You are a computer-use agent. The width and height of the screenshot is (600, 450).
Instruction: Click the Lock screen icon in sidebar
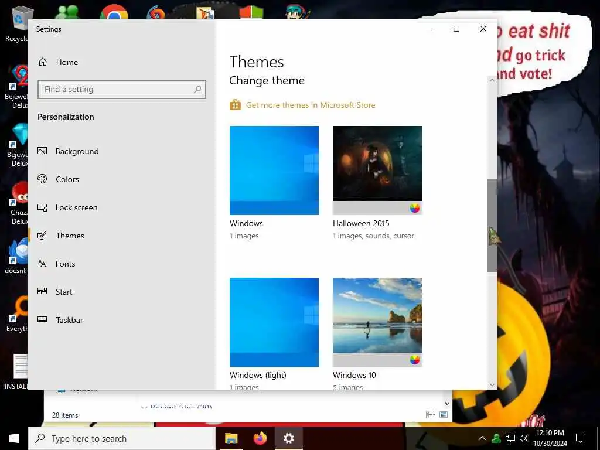click(x=42, y=207)
